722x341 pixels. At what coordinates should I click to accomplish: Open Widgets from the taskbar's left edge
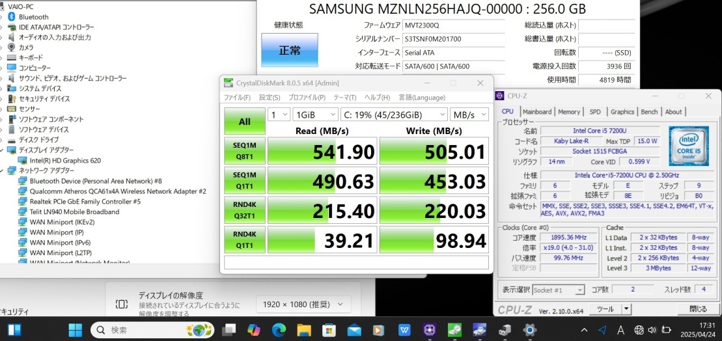point(14,329)
